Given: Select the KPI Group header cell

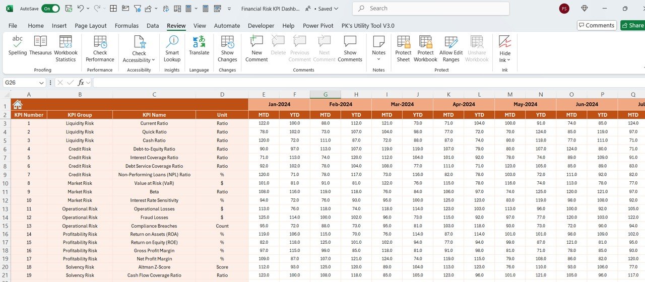Looking at the screenshot, I should [80, 115].
